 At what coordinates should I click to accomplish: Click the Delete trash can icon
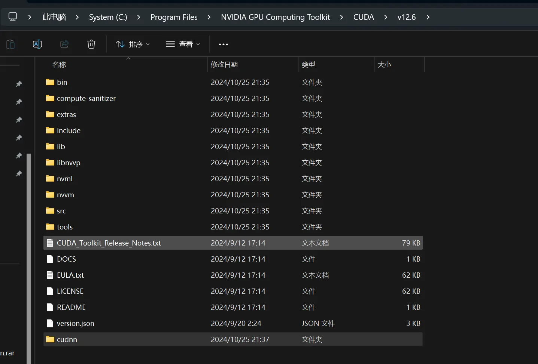pos(91,44)
